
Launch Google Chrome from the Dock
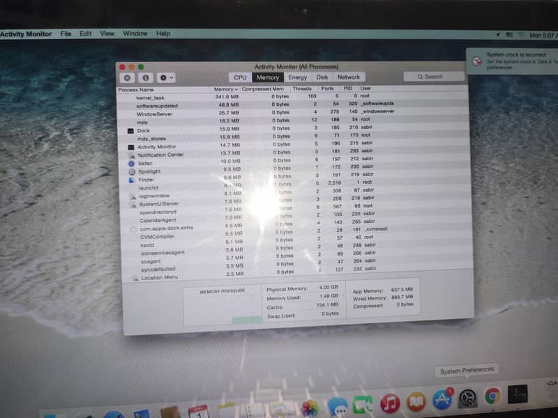[492, 398]
